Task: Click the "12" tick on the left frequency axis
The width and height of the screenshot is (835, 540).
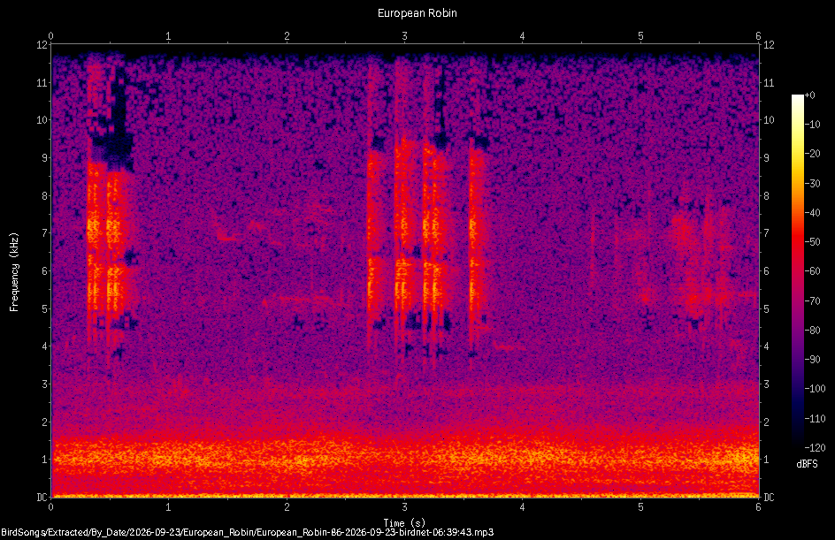Action: [42, 45]
